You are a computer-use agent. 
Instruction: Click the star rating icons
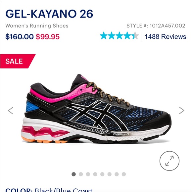click(119, 36)
